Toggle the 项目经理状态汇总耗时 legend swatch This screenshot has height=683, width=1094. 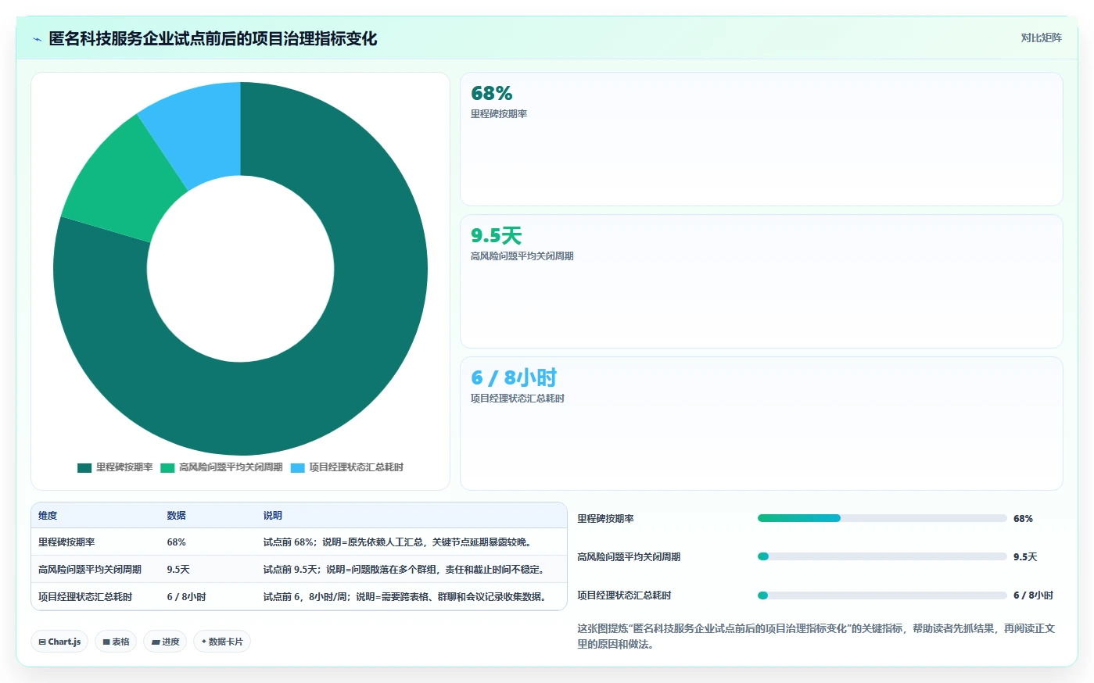coord(298,468)
